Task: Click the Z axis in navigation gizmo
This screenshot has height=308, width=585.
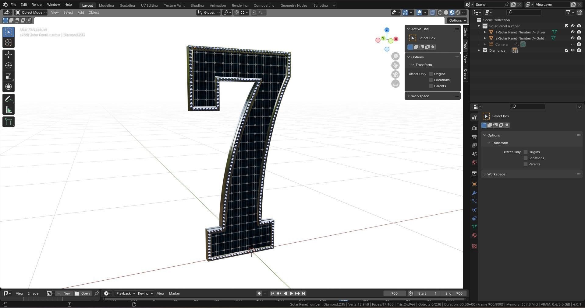Action: click(x=387, y=30)
